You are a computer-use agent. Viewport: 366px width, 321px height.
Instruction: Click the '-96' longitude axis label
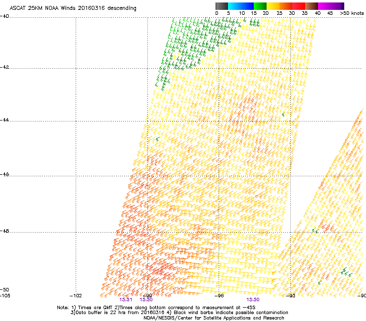click(219, 296)
